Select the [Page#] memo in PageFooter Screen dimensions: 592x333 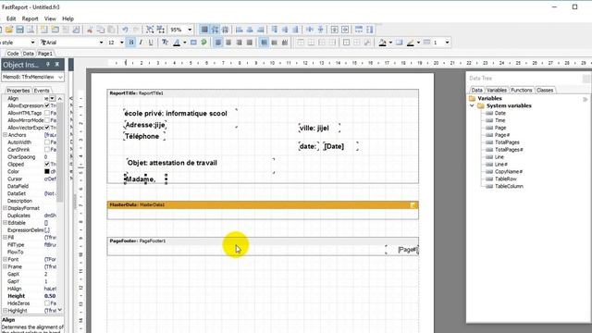pyautogui.click(x=402, y=250)
